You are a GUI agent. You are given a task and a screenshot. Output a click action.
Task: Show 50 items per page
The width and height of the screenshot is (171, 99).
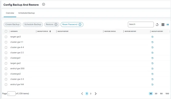point(161,94)
